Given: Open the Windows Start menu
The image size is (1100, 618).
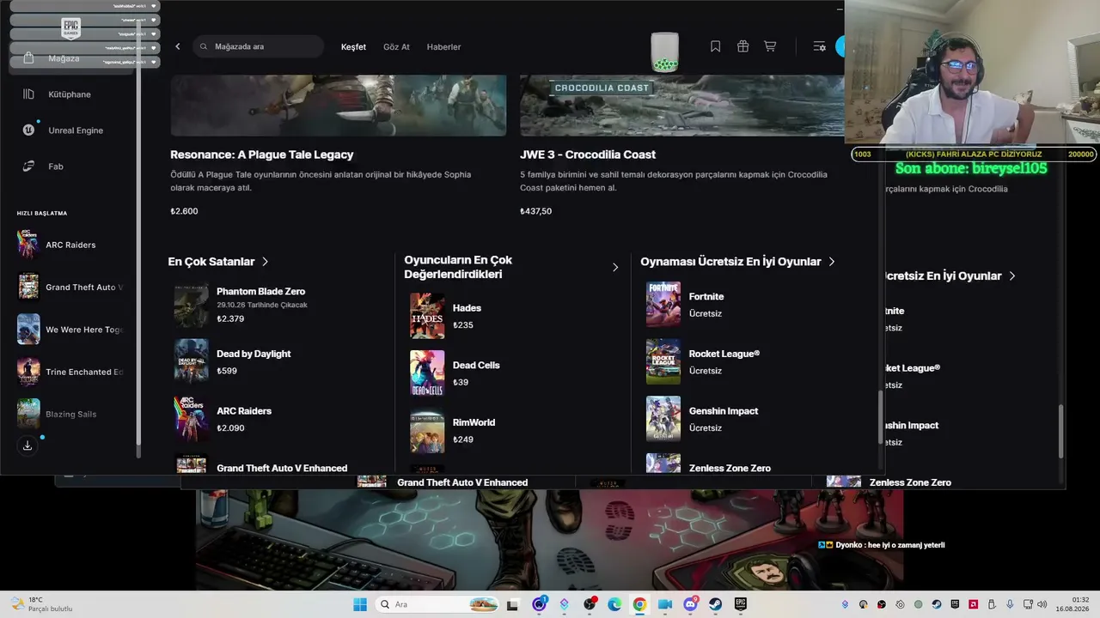Looking at the screenshot, I should pos(360,604).
